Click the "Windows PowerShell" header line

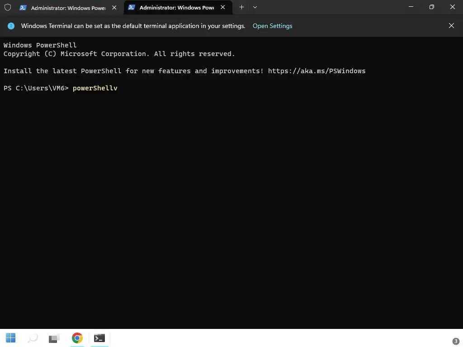coord(40,45)
